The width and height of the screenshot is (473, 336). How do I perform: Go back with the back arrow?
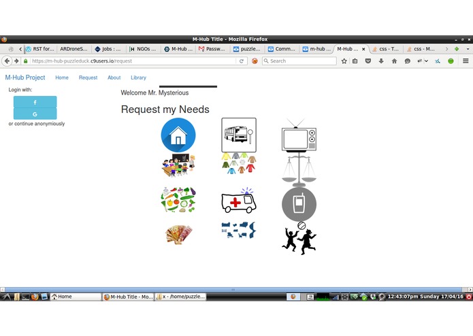point(7,61)
